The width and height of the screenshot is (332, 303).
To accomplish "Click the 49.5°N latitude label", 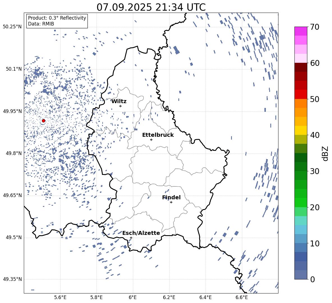I will 13,237.
